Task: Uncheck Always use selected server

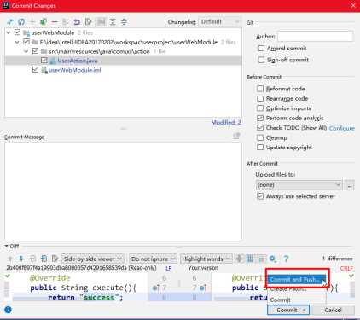Action: point(260,196)
